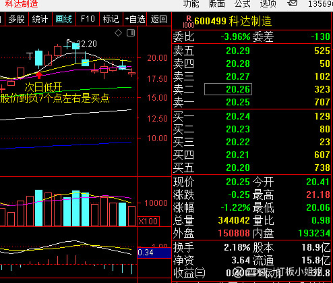Select the 多股 multi-stock view
Viewport: 333px width, 283px height.
tap(17, 19)
